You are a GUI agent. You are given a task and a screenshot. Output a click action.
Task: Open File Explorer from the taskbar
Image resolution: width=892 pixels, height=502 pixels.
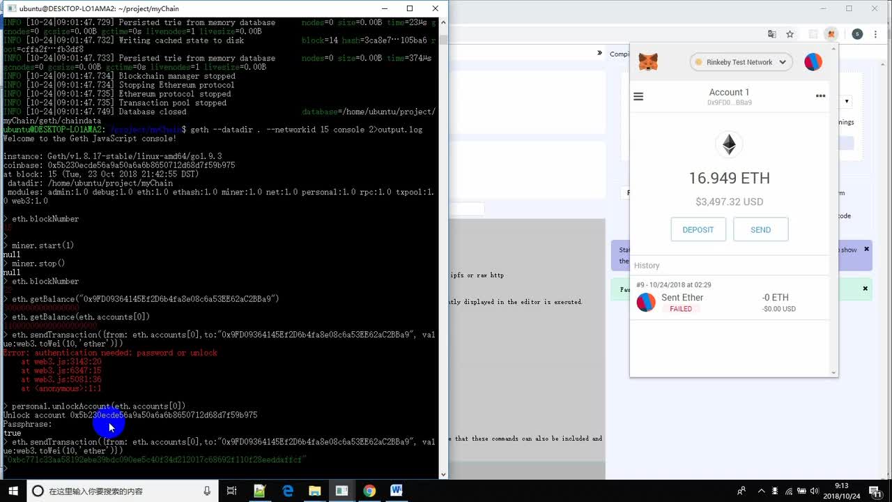click(314, 491)
